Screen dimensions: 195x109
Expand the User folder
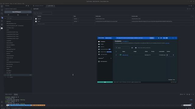click(x=6, y=75)
